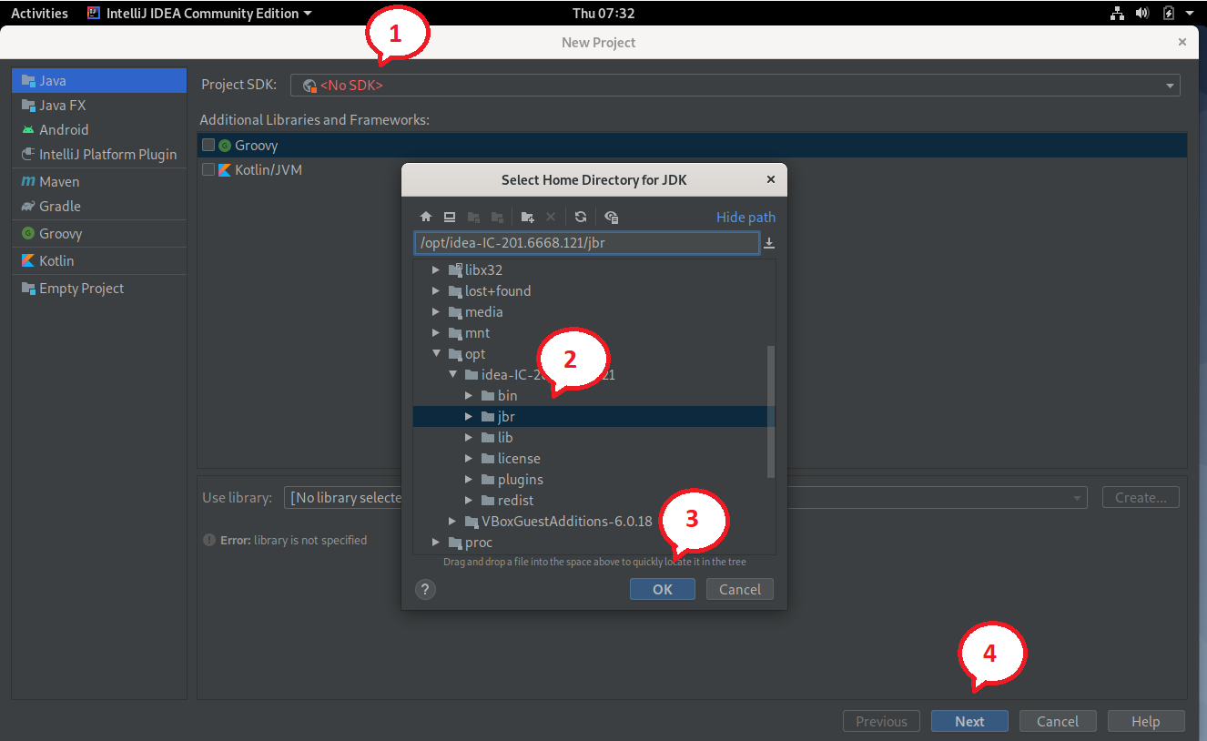The image size is (1207, 741).
Task: Select Groovy in the left sidebar
Action: pos(99,233)
